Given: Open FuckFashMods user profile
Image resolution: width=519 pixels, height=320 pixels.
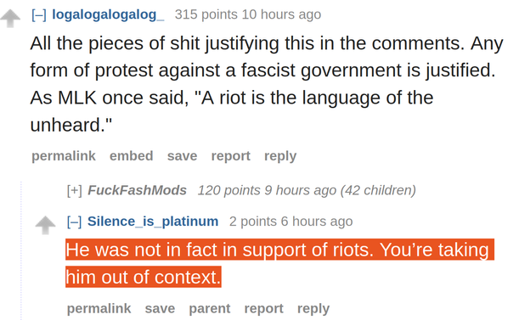Looking at the screenshot, I should coord(137,190).
